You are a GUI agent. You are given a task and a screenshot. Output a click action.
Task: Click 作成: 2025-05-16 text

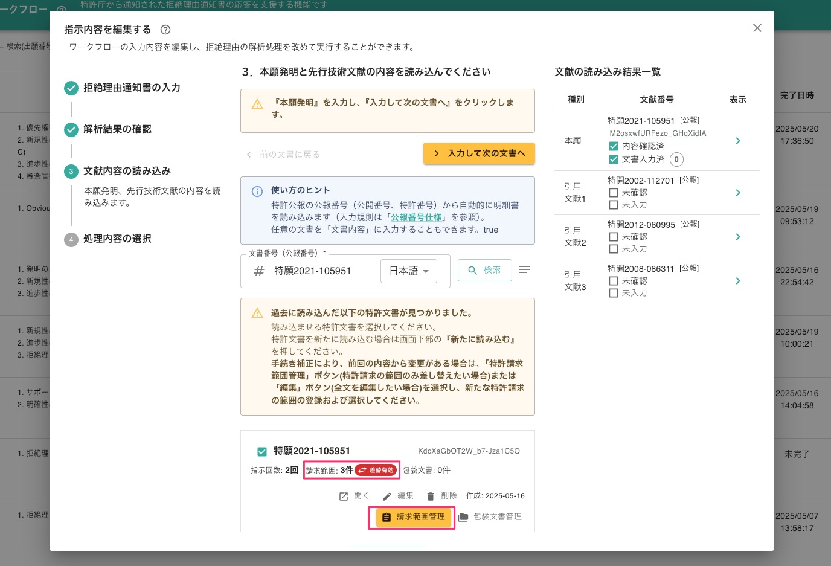pyautogui.click(x=495, y=496)
